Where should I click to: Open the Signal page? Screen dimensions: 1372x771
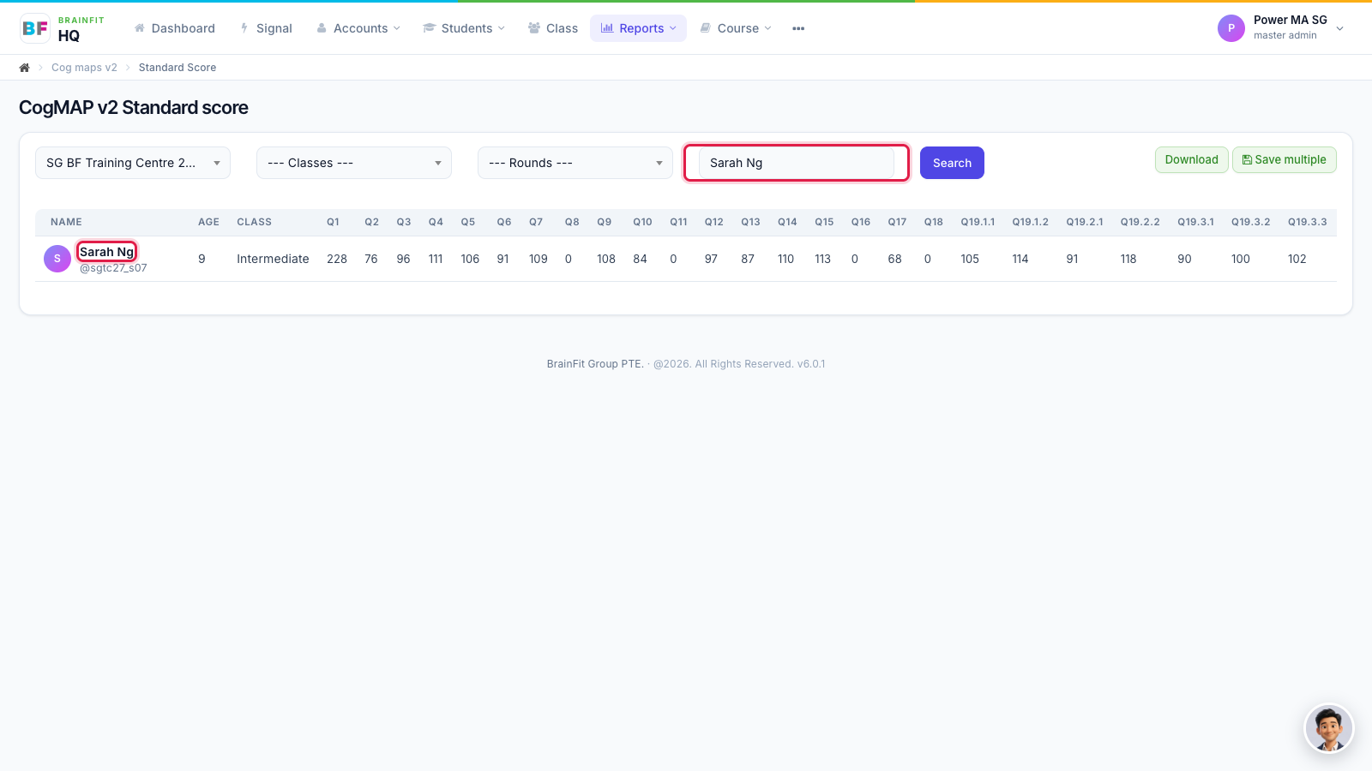pos(266,28)
